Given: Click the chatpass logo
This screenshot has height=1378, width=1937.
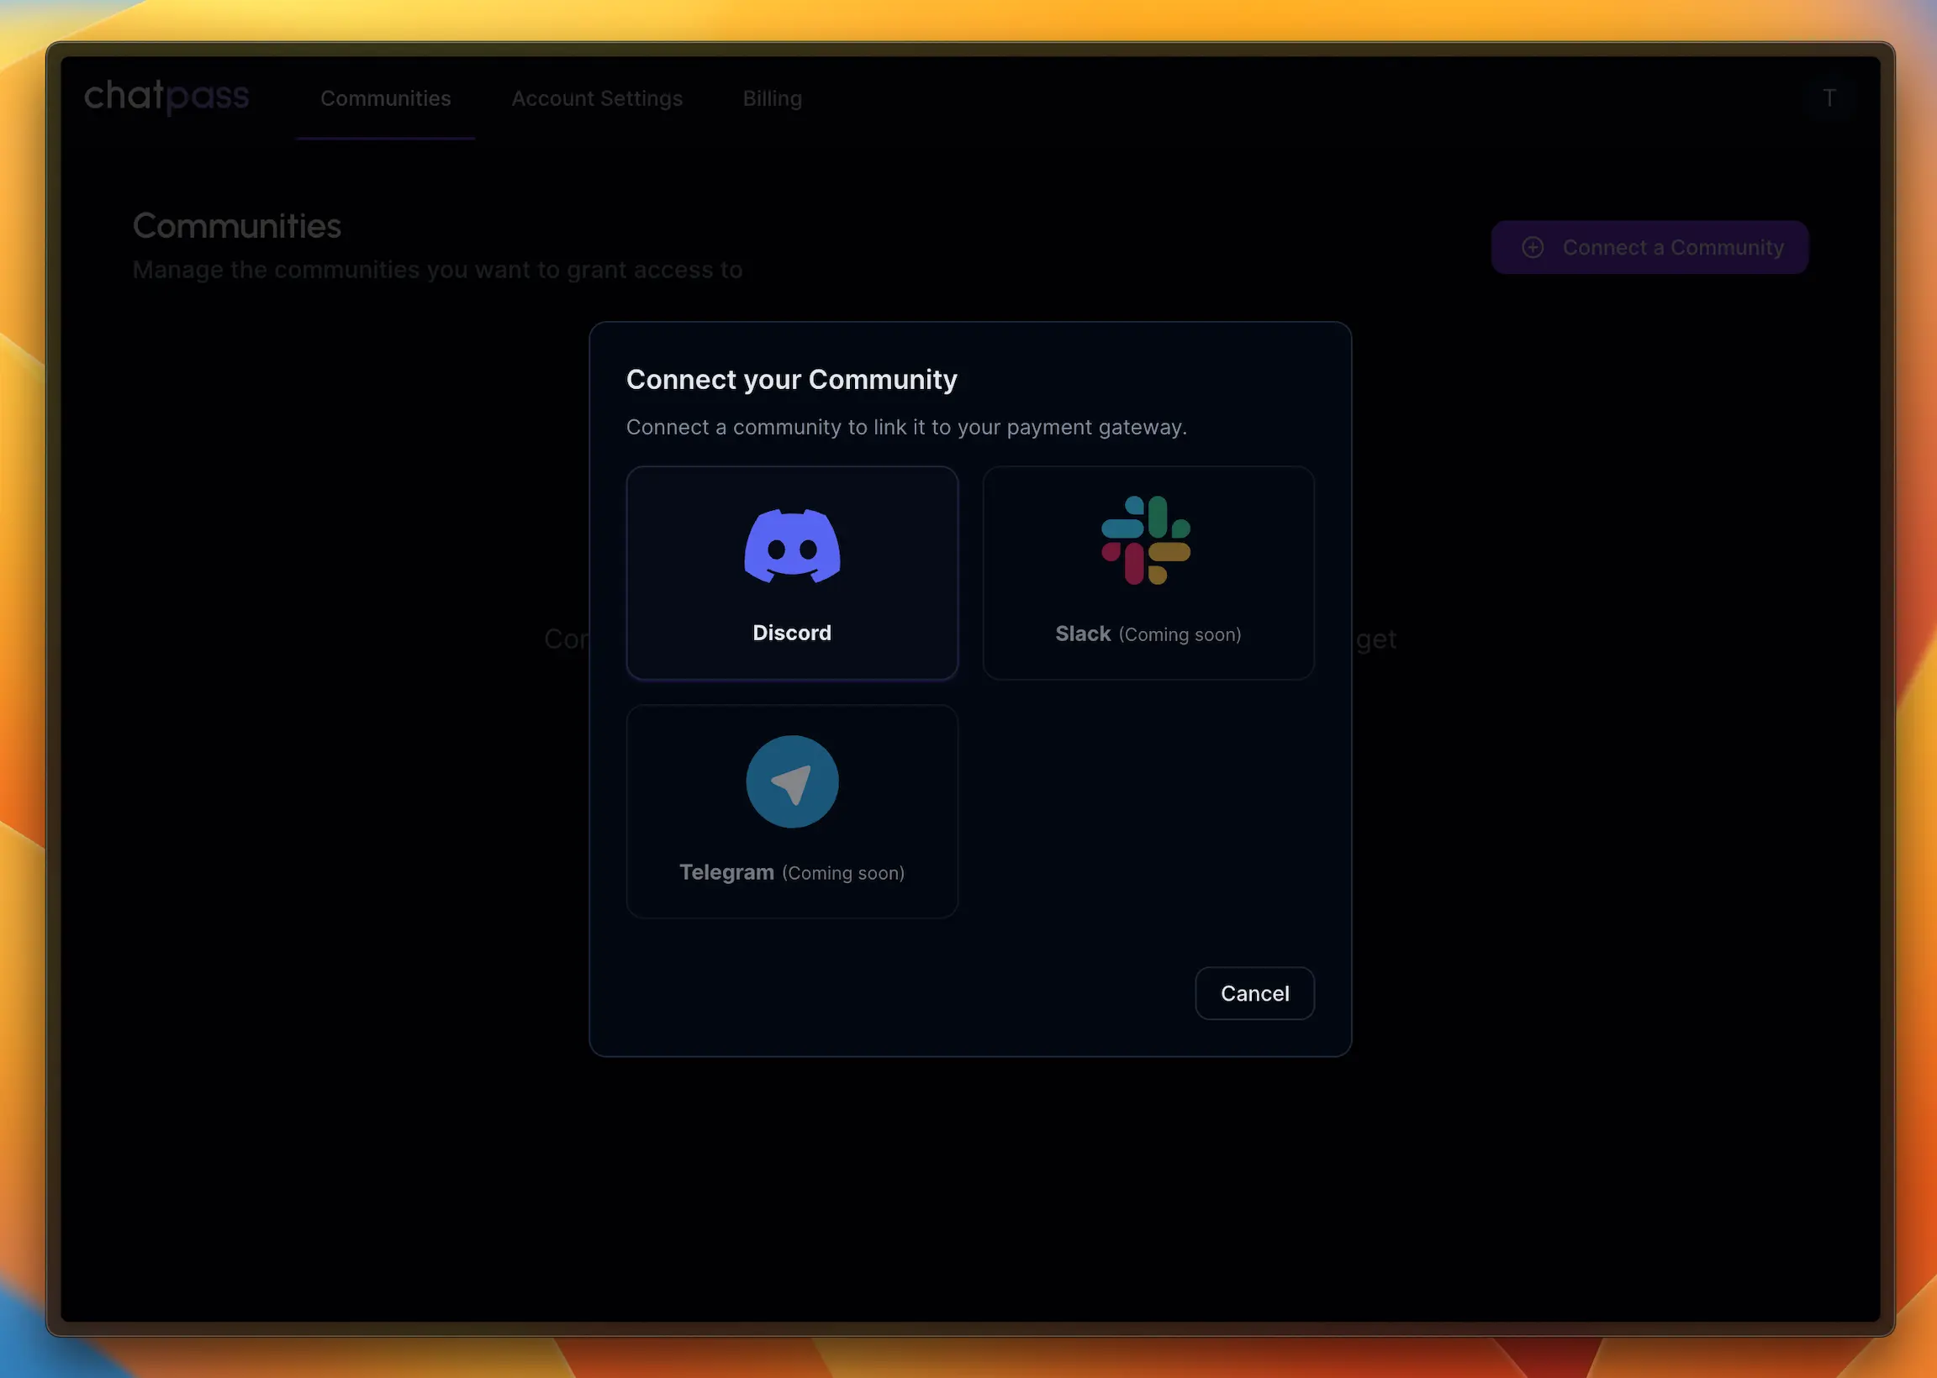Looking at the screenshot, I should coord(166,97).
